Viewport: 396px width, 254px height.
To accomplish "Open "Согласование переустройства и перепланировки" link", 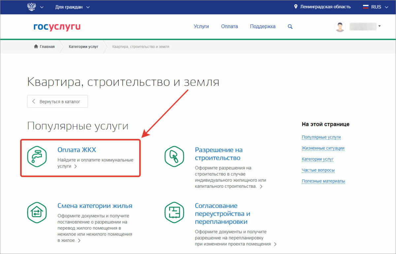I will pyautogui.click(x=223, y=214).
